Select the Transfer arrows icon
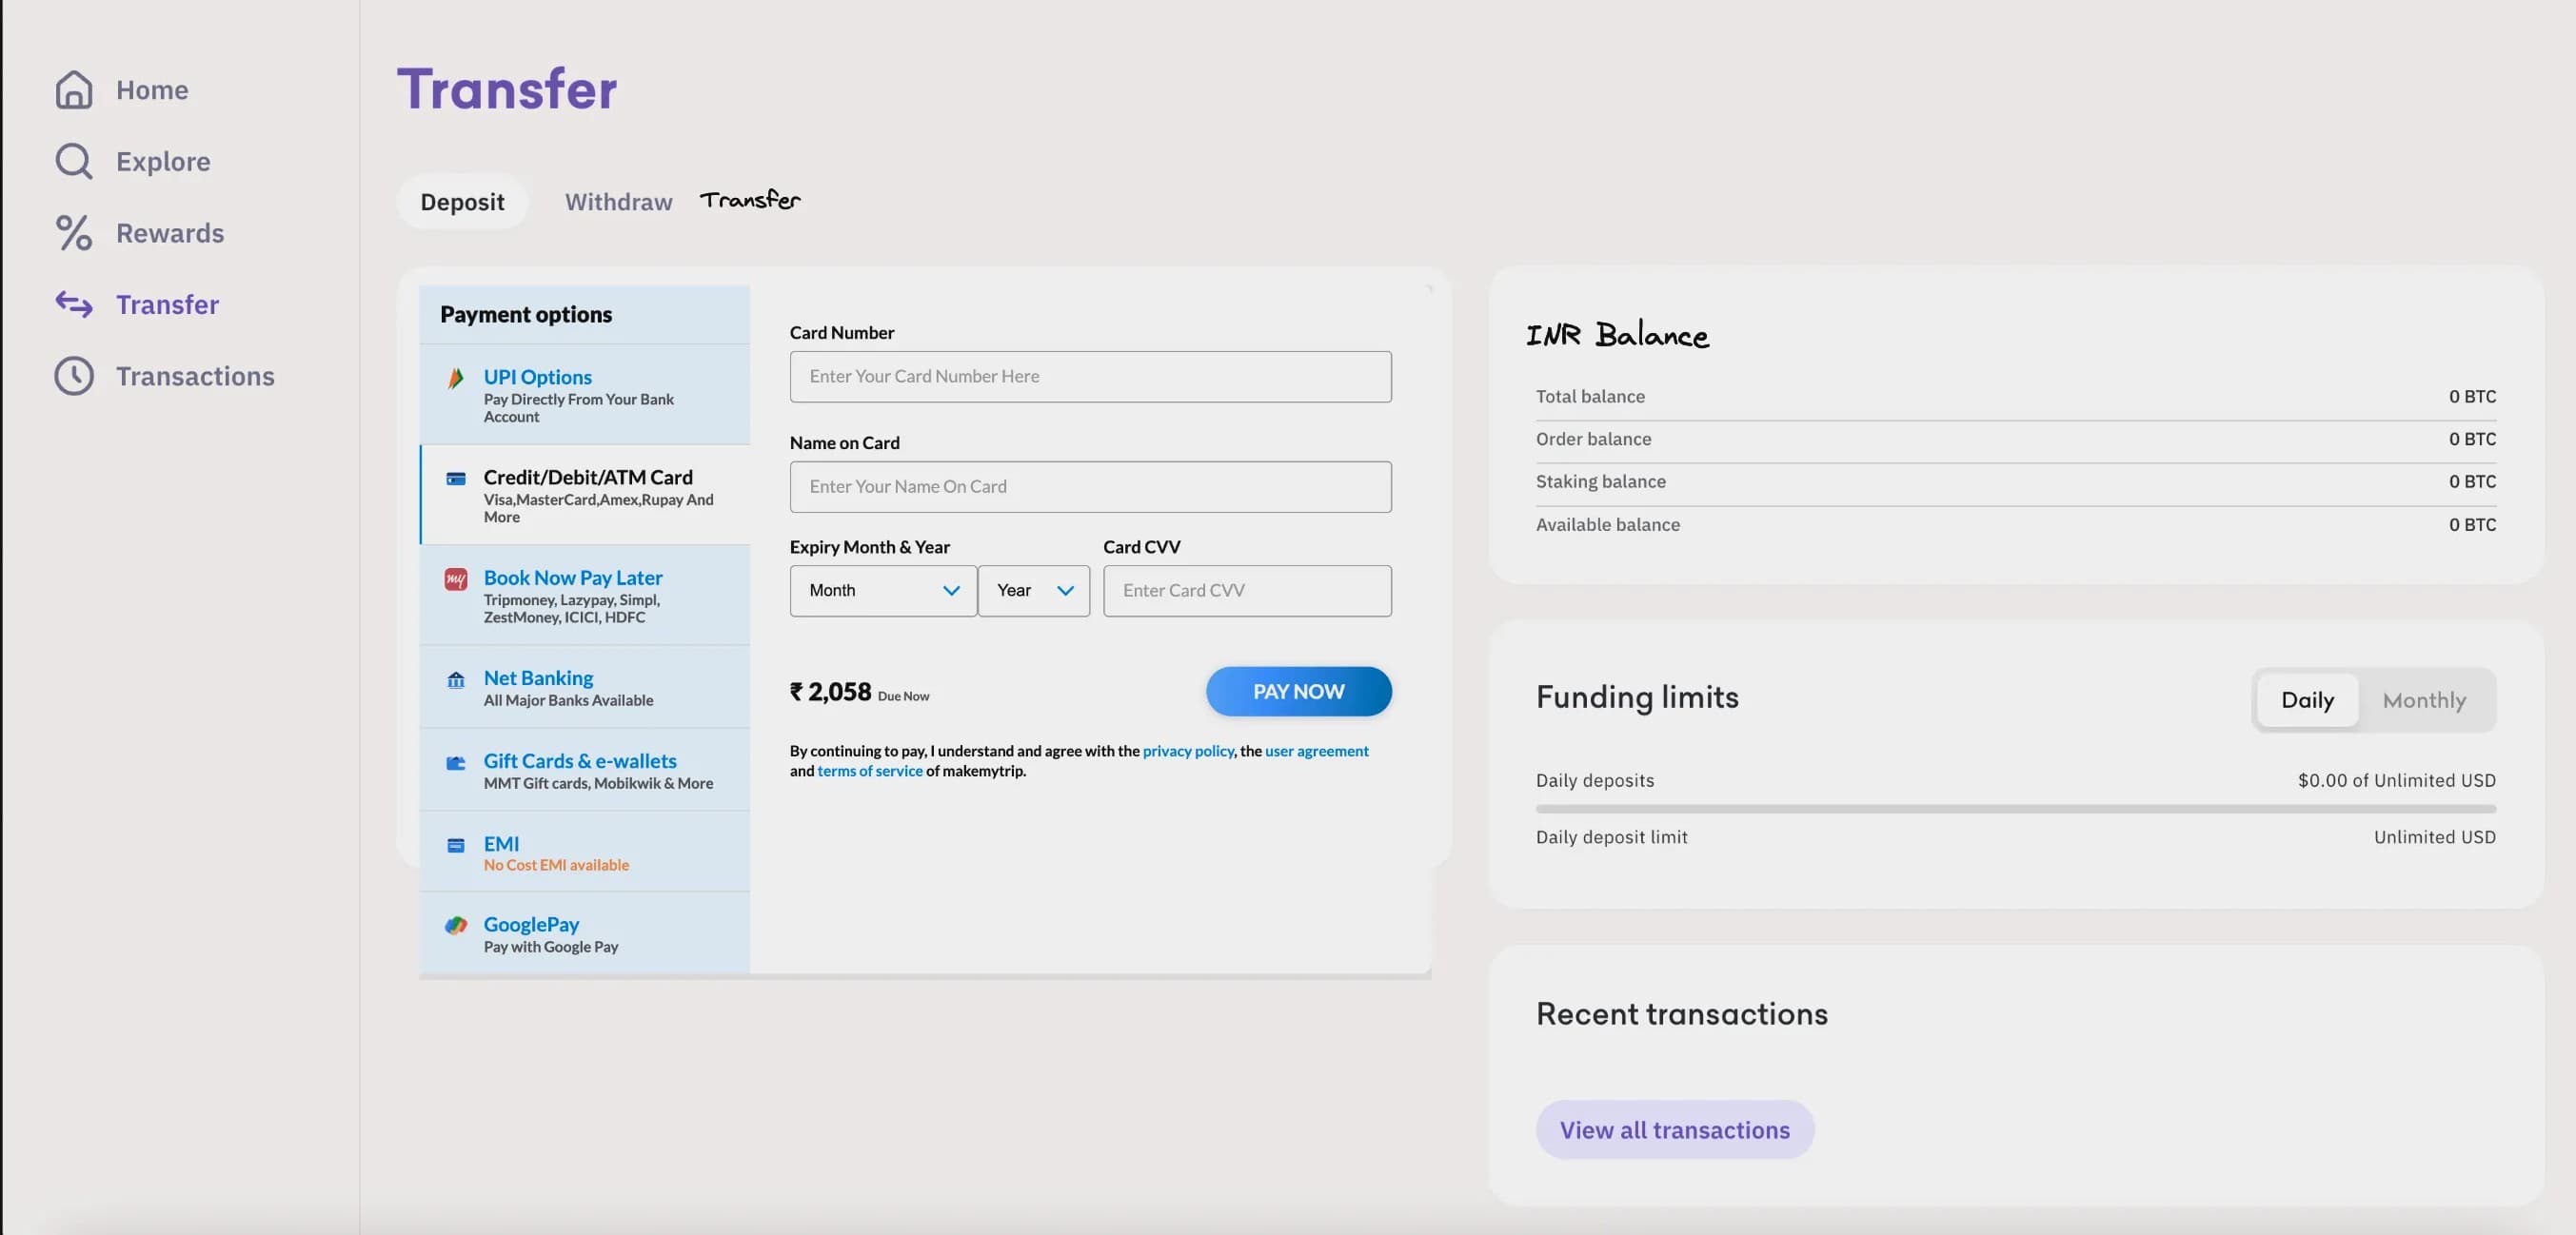Screen dimensions: 2576x1235 coord(74,304)
